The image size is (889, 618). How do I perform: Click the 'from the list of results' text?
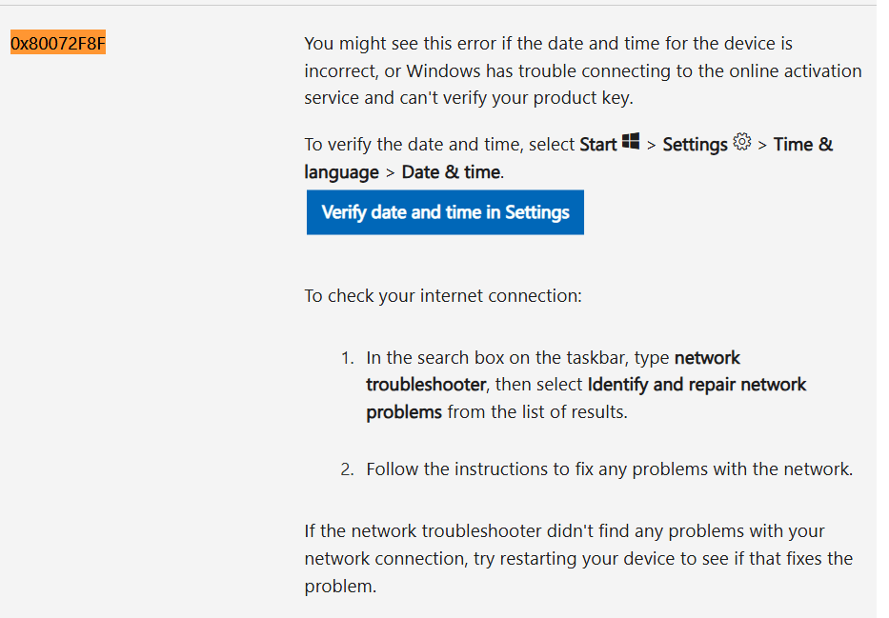point(536,412)
